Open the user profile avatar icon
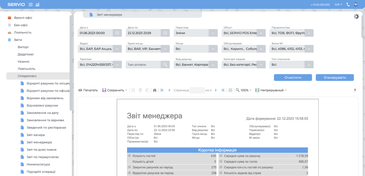 click(356, 5)
